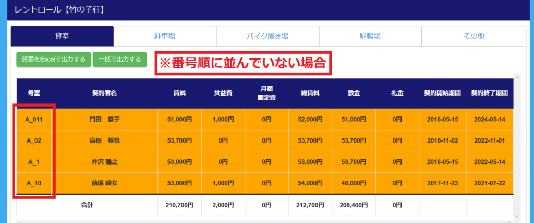Click total common fee 2,000円
The height and width of the screenshot is (223, 534).
(223, 205)
